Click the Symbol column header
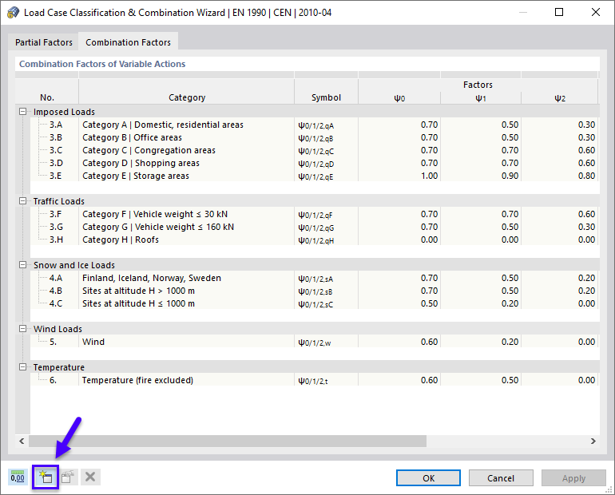Viewport: 615px width, 495px height. point(326,97)
